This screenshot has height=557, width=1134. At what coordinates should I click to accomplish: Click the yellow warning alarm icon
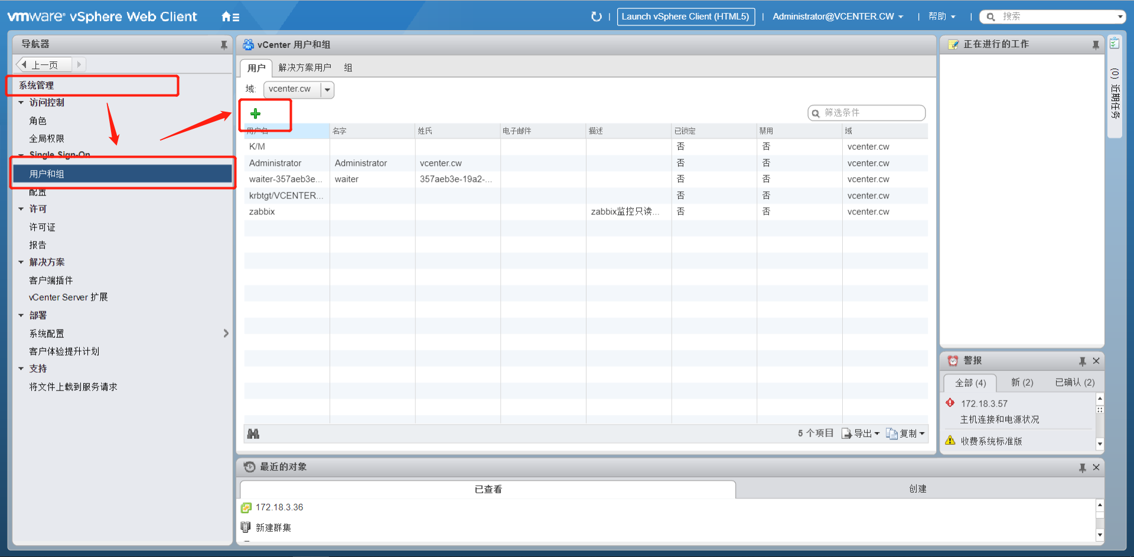(x=950, y=440)
